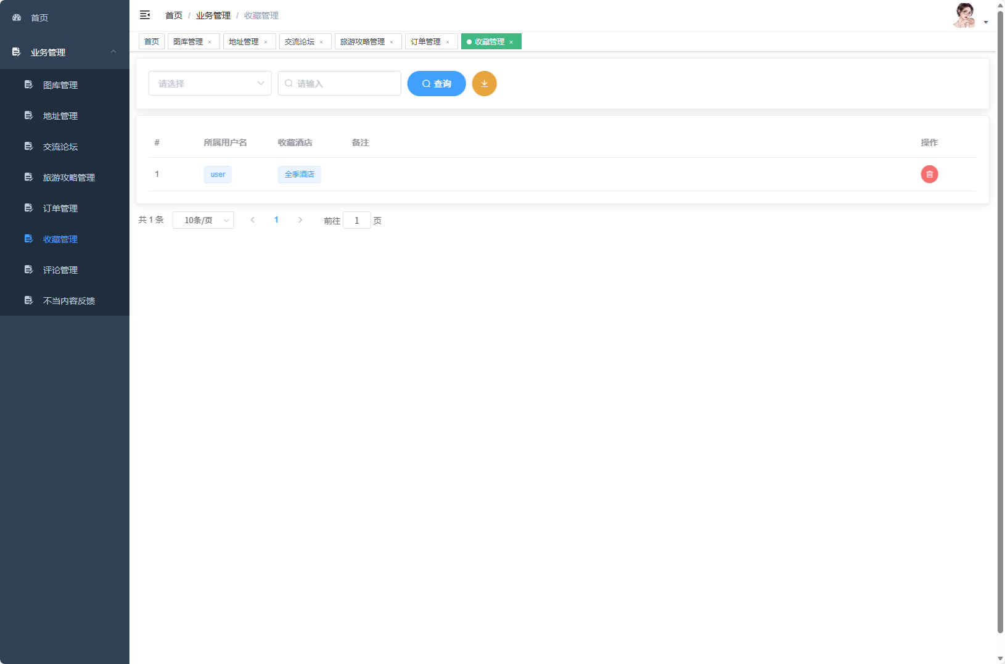Open the 10条/页 page size dropdown
The image size is (1005, 664).
click(x=203, y=219)
